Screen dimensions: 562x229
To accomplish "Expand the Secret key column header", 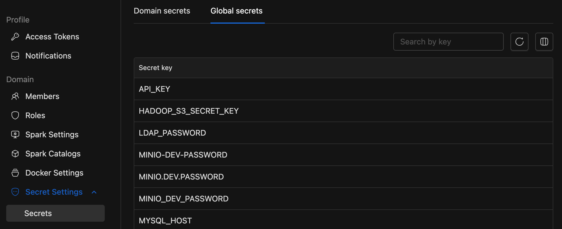I will tap(155, 68).
